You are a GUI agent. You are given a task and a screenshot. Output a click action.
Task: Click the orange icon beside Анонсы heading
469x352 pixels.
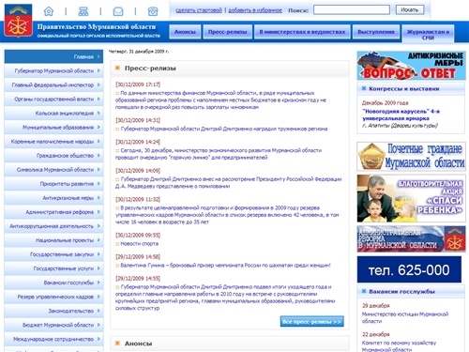pyautogui.click(x=117, y=344)
